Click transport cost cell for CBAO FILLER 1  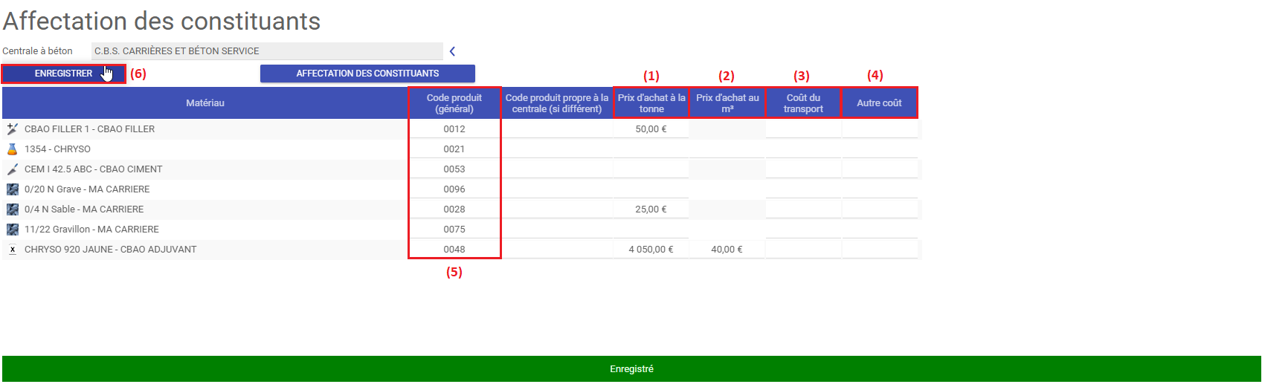coord(803,129)
